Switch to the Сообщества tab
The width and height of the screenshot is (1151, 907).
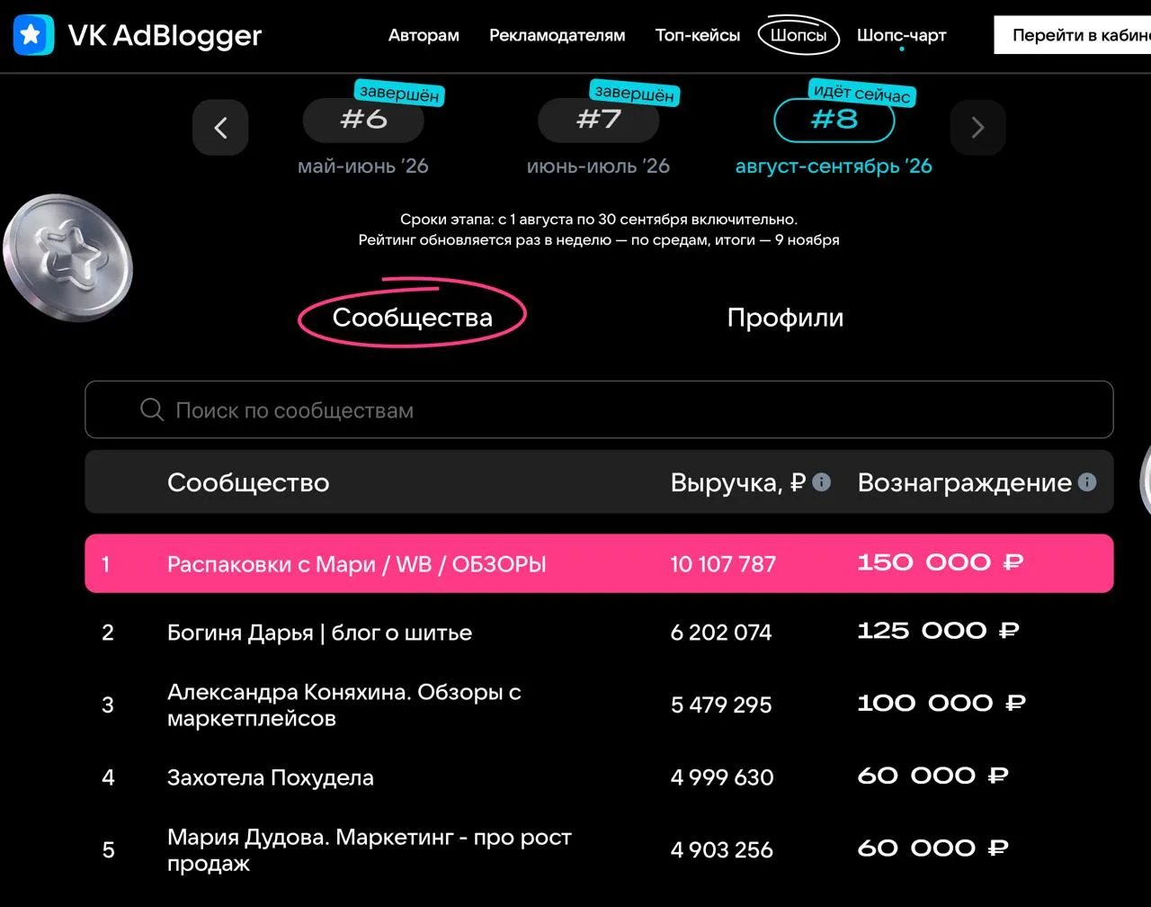[x=412, y=317]
